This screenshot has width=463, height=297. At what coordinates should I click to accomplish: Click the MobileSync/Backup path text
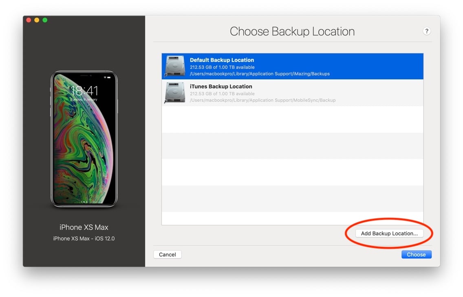click(x=263, y=100)
